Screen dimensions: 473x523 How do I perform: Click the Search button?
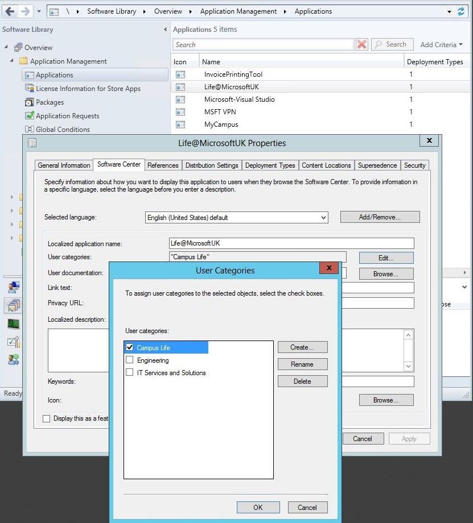(x=392, y=44)
